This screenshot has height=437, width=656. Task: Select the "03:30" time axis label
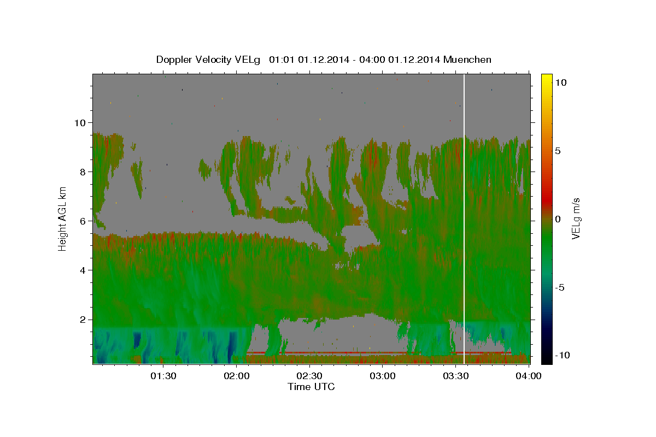[x=456, y=376]
